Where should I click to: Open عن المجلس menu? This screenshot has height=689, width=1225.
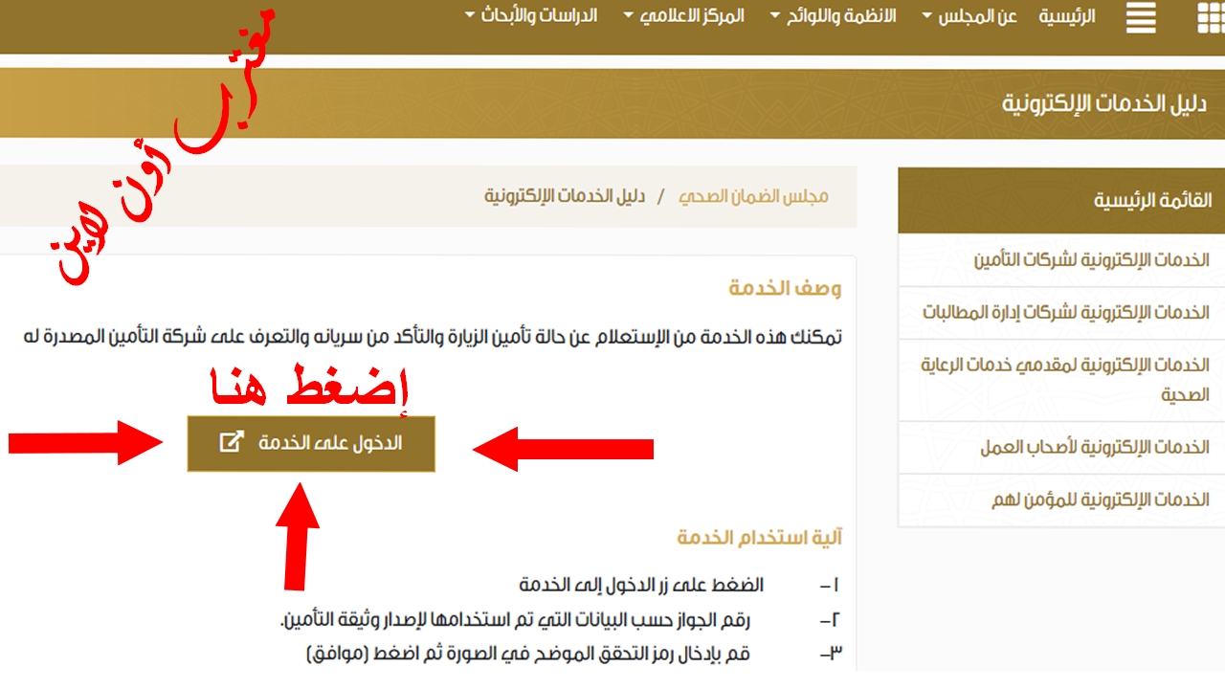click(979, 16)
